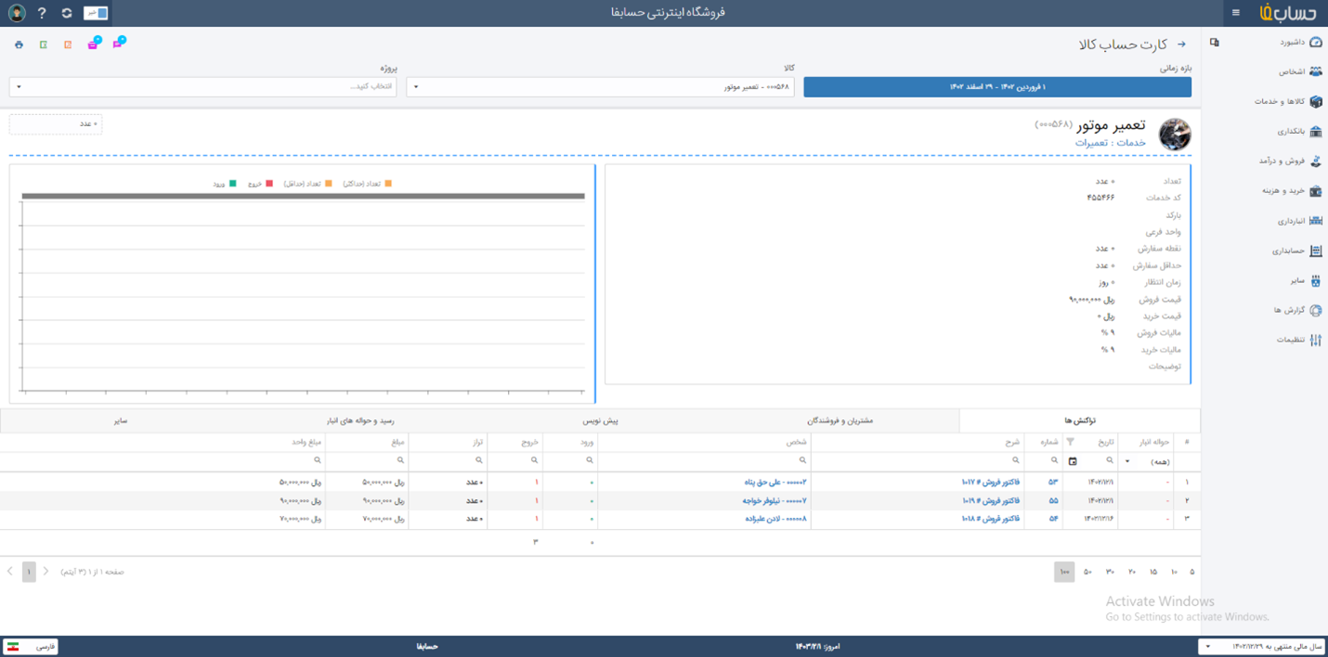Select the رسید و حواله های انبار tab
The height and width of the screenshot is (657, 1328).
point(360,420)
